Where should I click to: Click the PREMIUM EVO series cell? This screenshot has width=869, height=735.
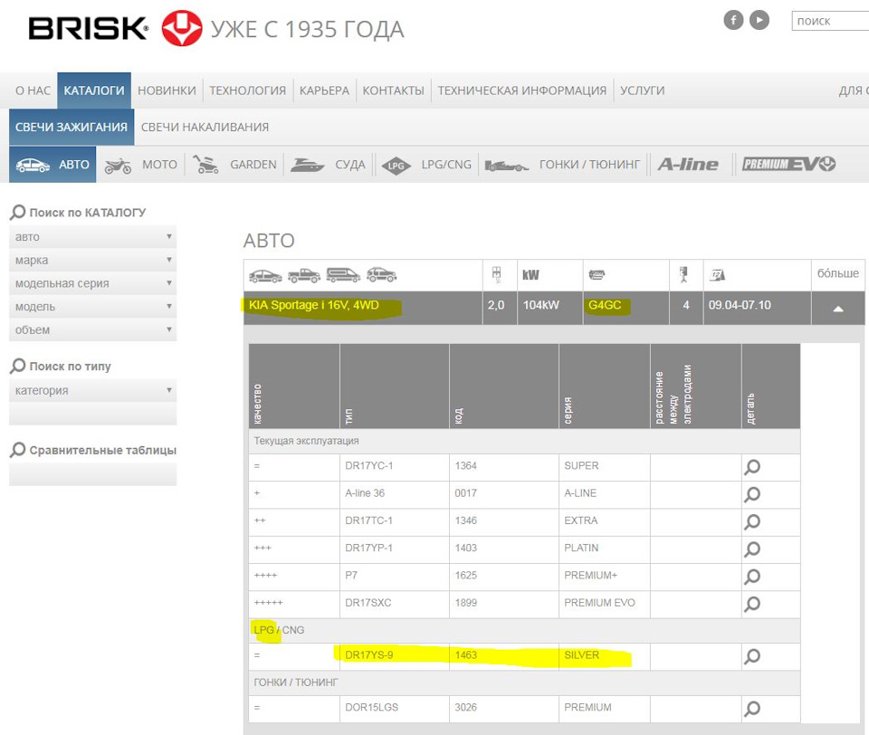[604, 603]
